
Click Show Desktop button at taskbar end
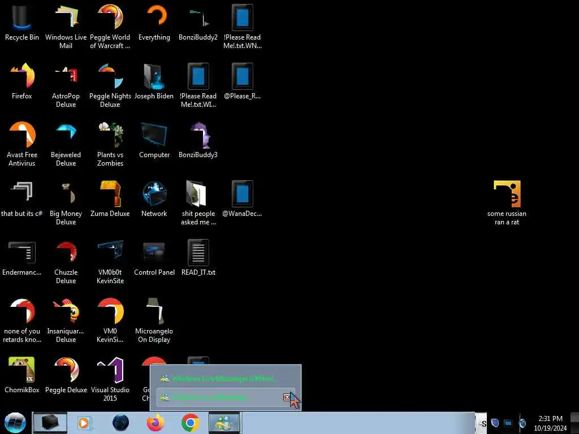[574, 423]
